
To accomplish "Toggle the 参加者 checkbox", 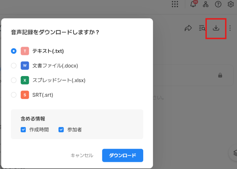I will 61,129.
